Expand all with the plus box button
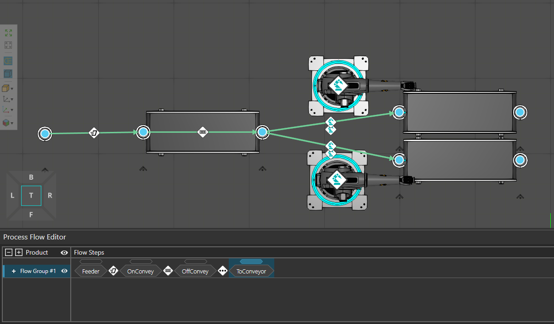The height and width of the screenshot is (324, 554). [19, 252]
